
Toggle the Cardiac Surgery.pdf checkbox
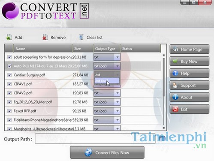(9, 75)
